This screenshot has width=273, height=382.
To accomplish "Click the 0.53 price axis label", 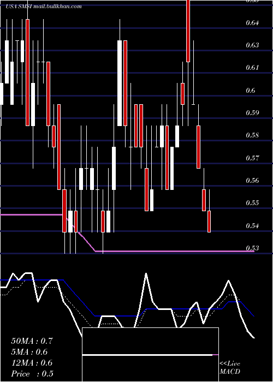I will [252, 248].
